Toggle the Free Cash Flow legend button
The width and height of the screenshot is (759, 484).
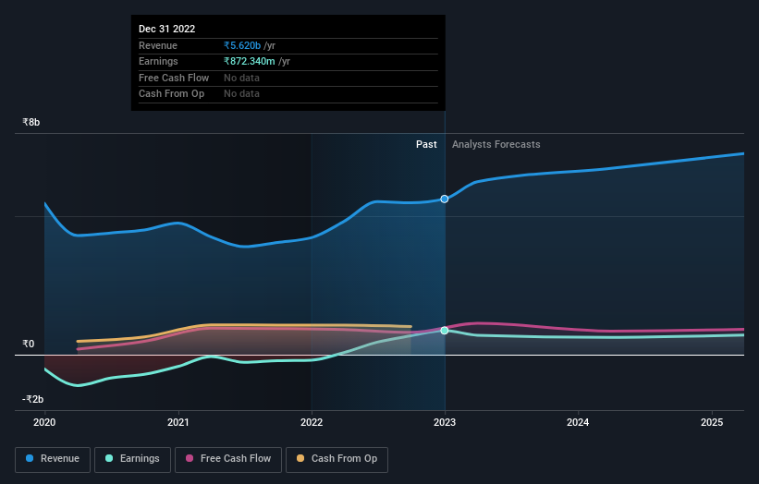[x=228, y=459]
